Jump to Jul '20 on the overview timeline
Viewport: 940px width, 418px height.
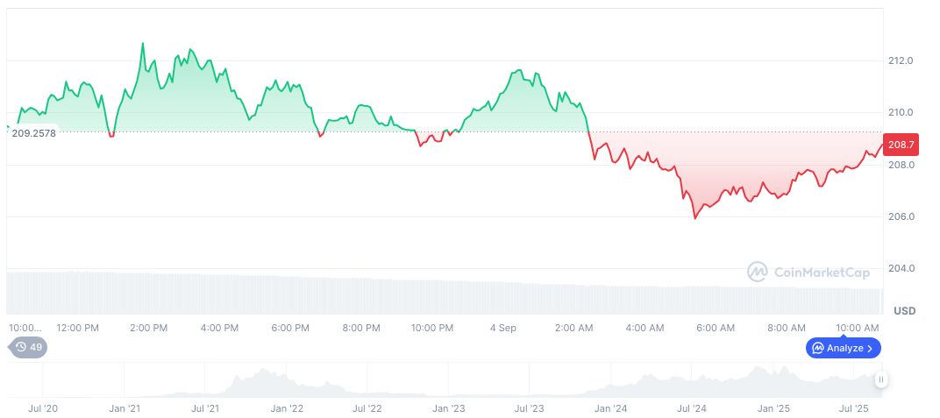tap(42, 408)
